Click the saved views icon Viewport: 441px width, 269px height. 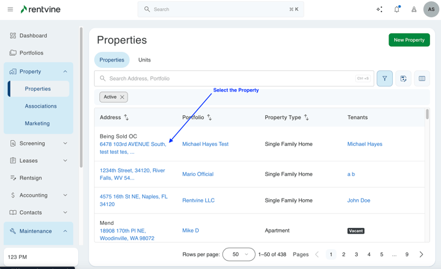[x=403, y=79]
